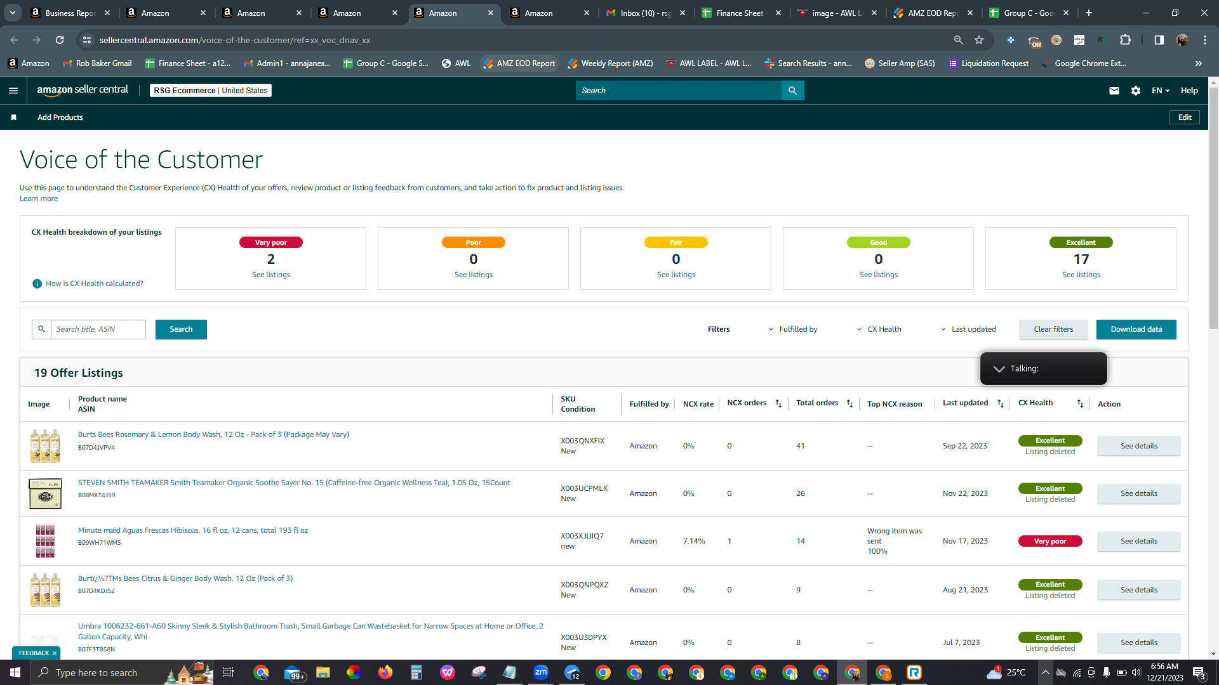The height and width of the screenshot is (685, 1219).
Task: Click the bookmark flag icon beside Add Products
Action: point(14,117)
